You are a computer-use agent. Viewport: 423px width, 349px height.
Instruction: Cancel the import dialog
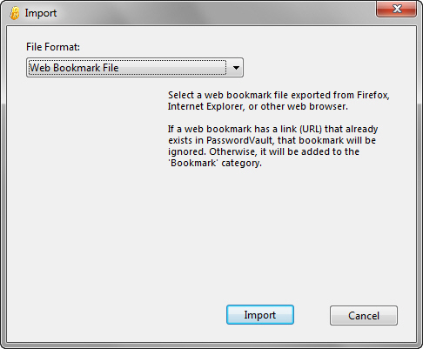(x=364, y=315)
